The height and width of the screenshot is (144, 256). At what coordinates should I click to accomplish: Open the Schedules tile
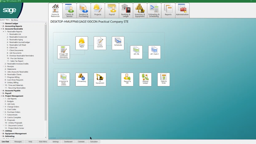118,43
